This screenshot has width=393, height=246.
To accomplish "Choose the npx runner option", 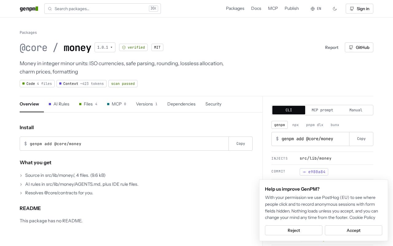I will [295, 125].
